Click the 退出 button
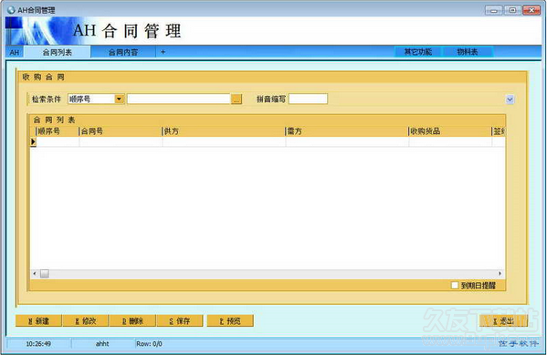Screen dimensions: 547x355 coord(504,321)
